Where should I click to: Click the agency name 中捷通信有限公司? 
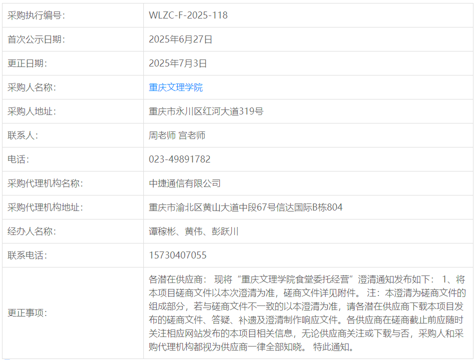pyautogui.click(x=185, y=183)
